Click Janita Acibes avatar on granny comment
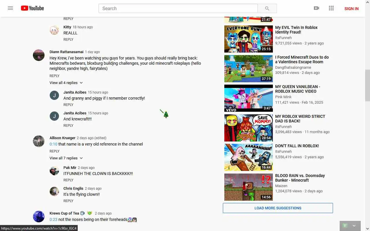 tap(54, 95)
